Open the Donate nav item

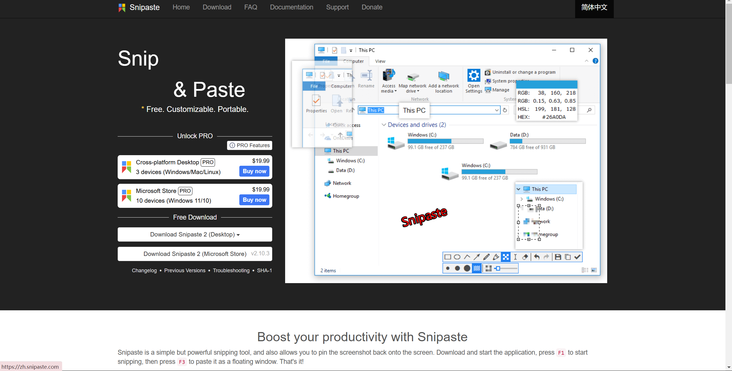(x=372, y=7)
